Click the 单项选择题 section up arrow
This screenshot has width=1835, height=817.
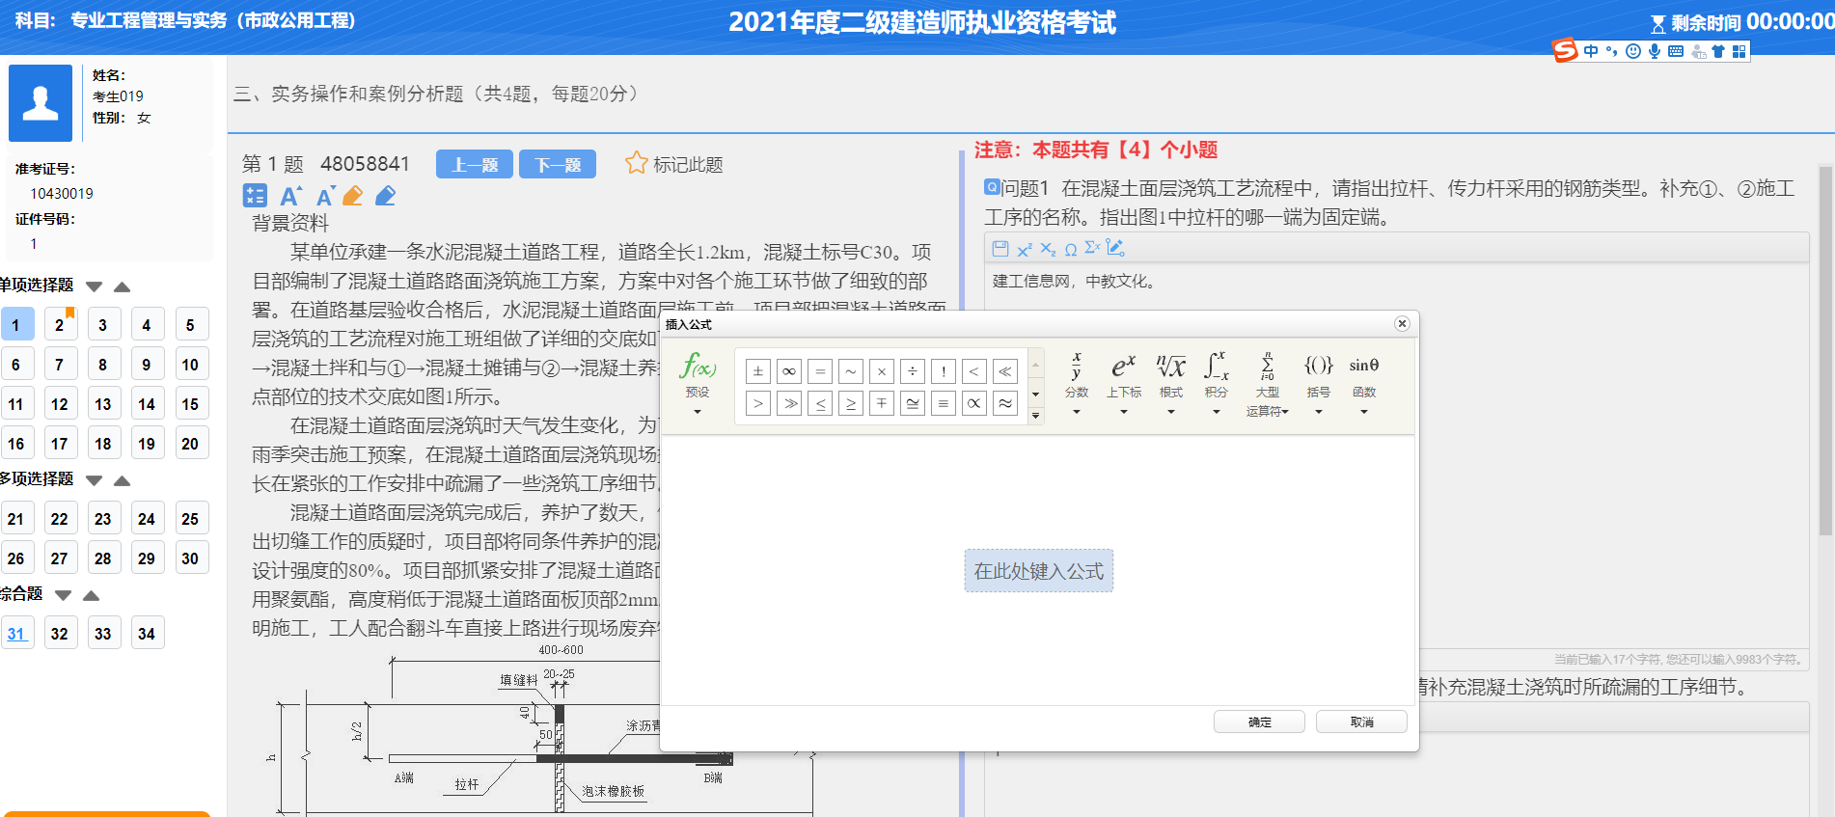(x=122, y=286)
